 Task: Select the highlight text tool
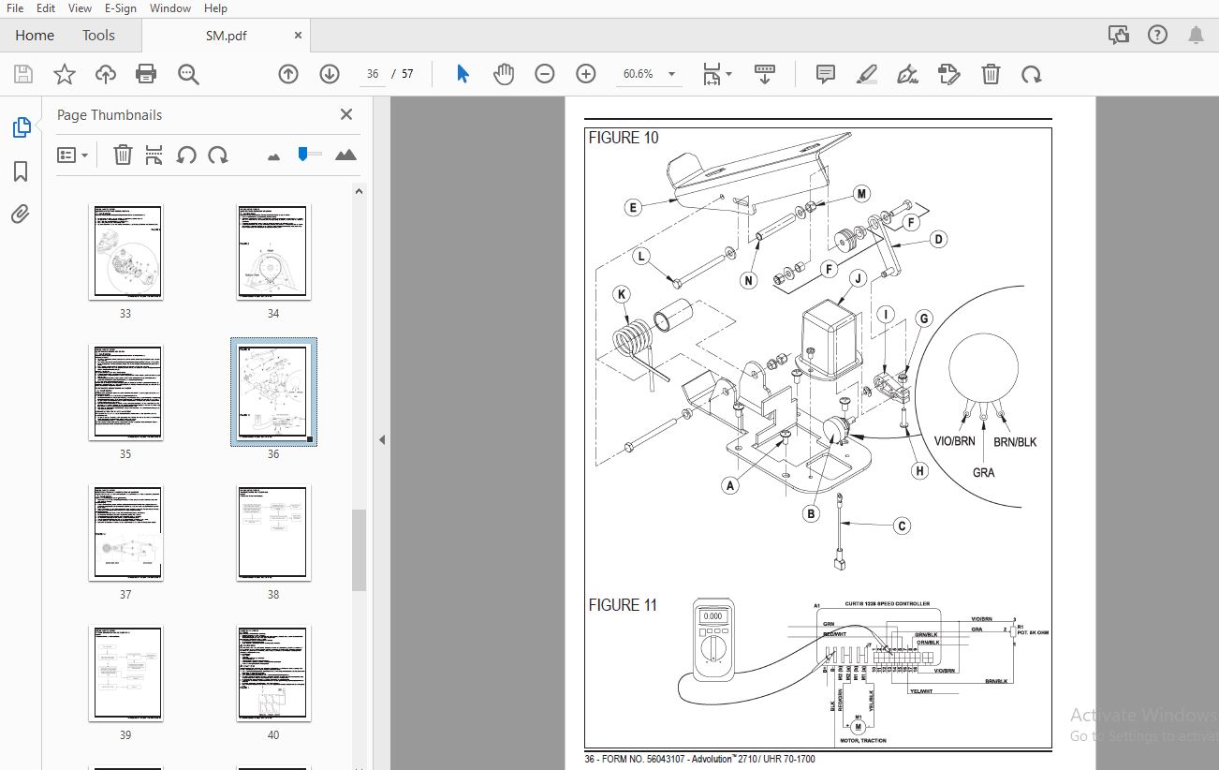[867, 74]
